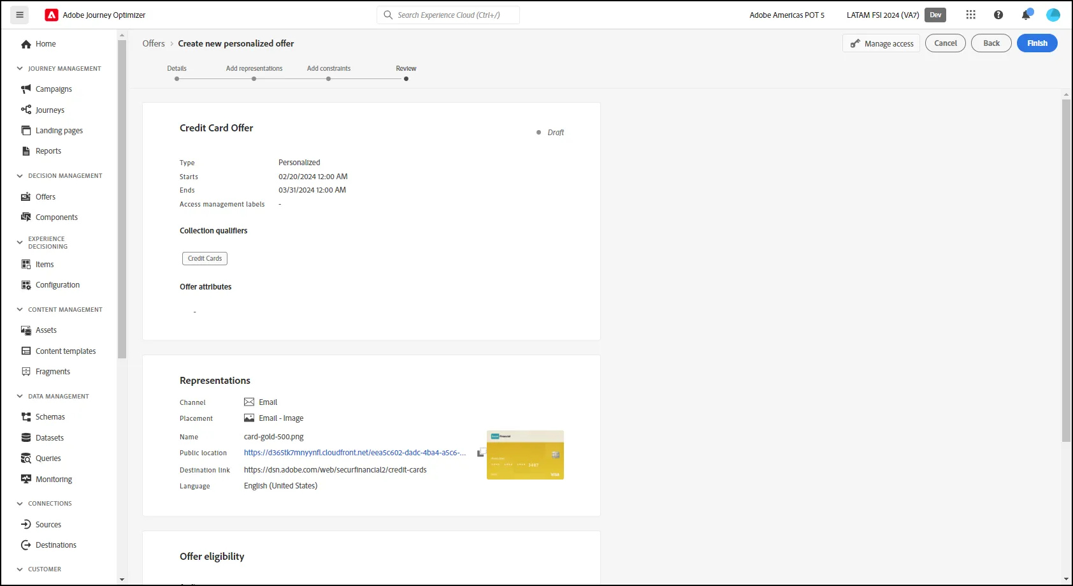1073x586 pixels.
Task: Open Destinations in the sidebar
Action: tap(48, 545)
